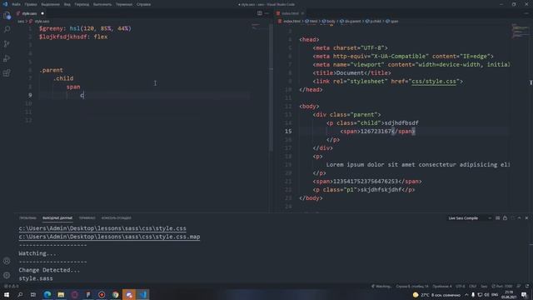Change CRLF end of line sequence

472,287
